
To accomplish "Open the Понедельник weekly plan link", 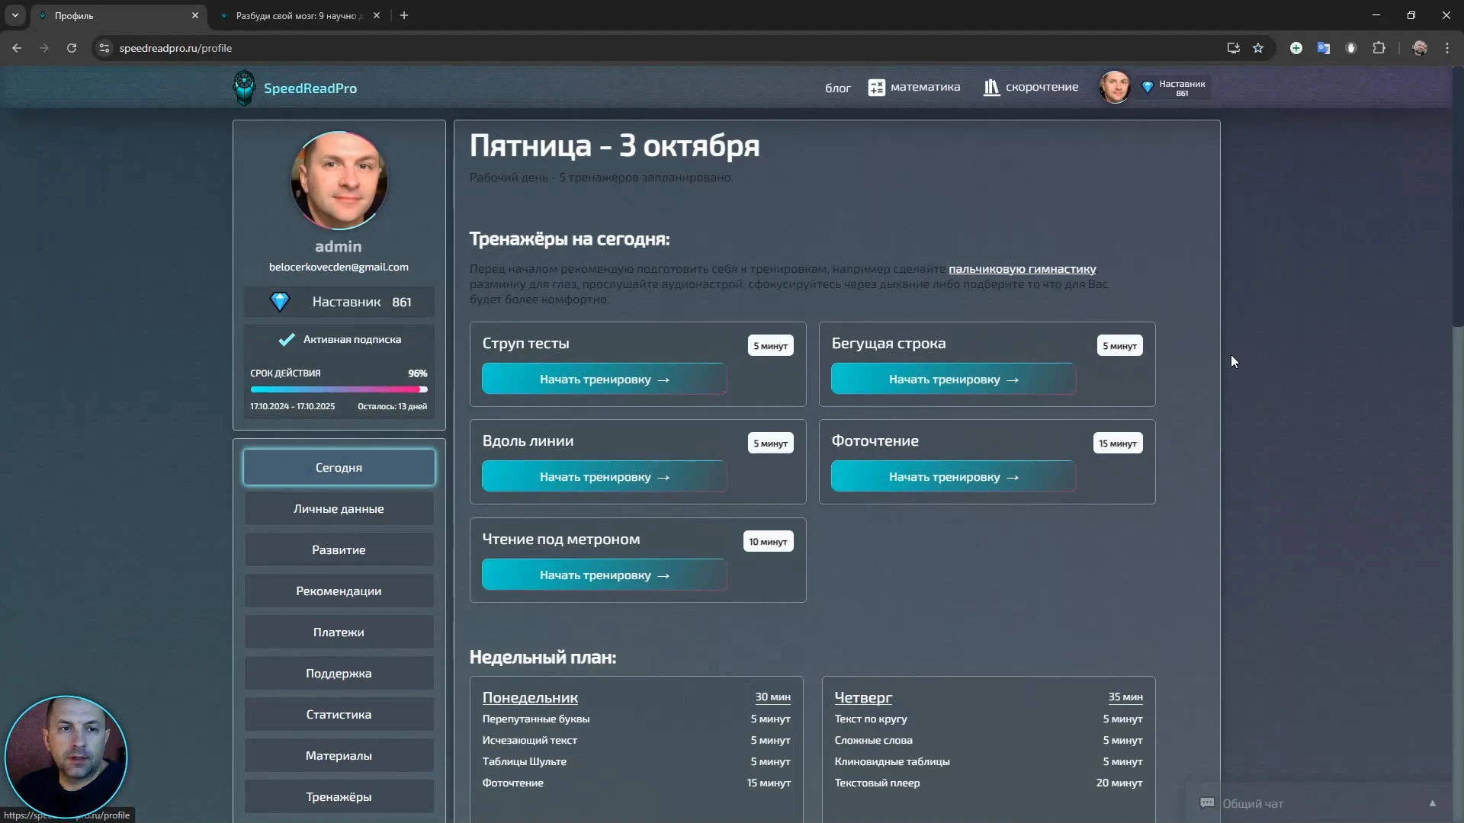I will click(x=530, y=697).
